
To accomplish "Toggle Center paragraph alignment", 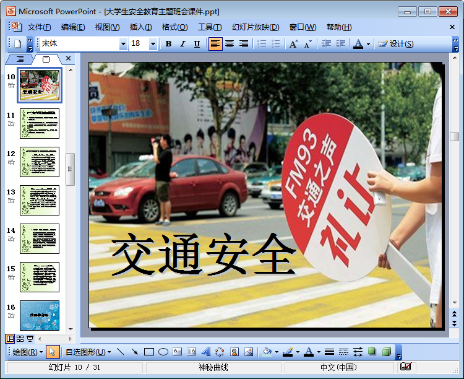I will (230, 44).
